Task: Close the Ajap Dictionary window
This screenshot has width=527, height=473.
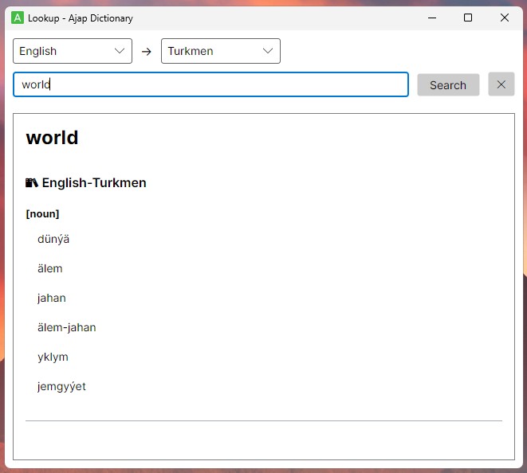Action: 505,18
